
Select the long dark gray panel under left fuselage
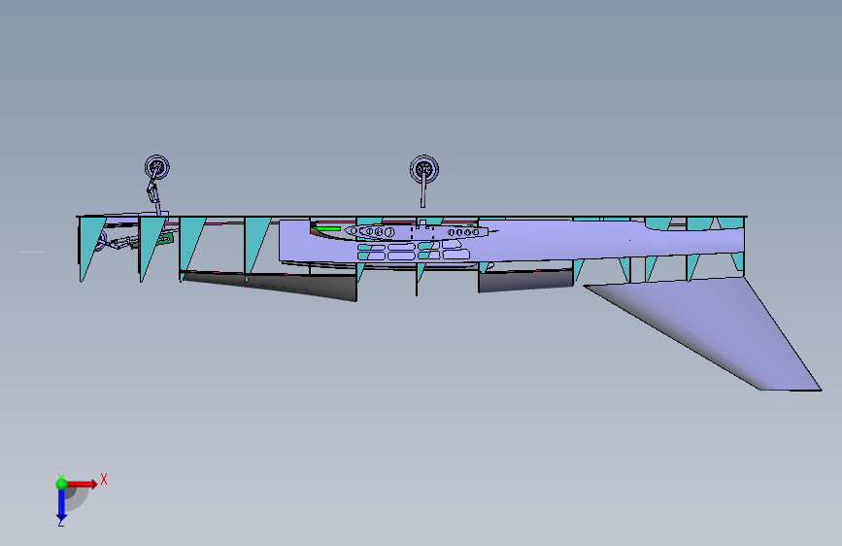280,286
